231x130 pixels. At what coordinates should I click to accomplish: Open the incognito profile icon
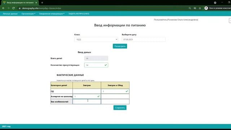(x=206, y=8)
